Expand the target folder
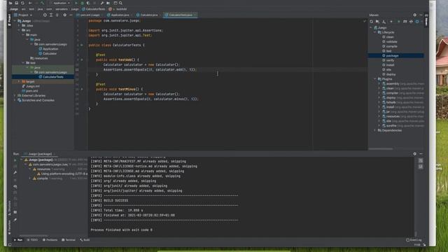Screen dimensions: 448x252 pos(19,81)
